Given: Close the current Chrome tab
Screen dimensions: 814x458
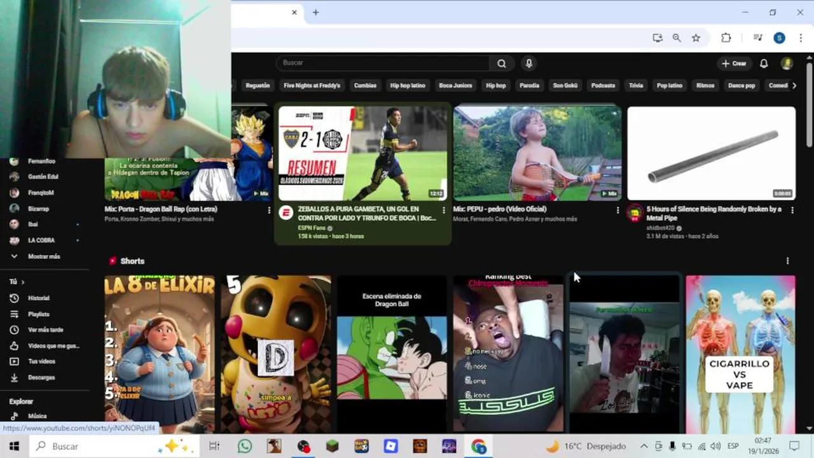Looking at the screenshot, I should [294, 12].
